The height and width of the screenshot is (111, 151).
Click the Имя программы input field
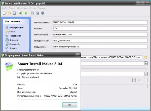100,23
